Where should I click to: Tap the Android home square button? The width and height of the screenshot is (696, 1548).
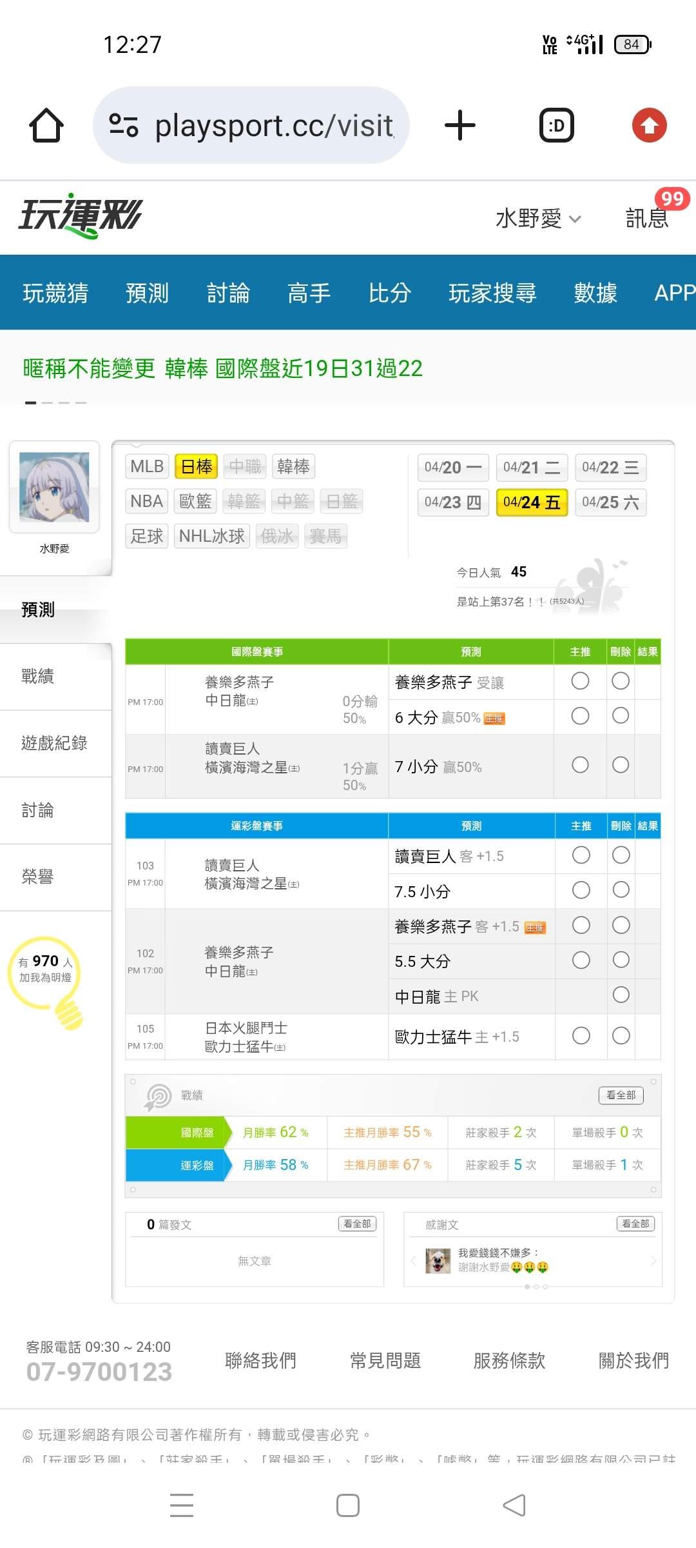[348, 1505]
